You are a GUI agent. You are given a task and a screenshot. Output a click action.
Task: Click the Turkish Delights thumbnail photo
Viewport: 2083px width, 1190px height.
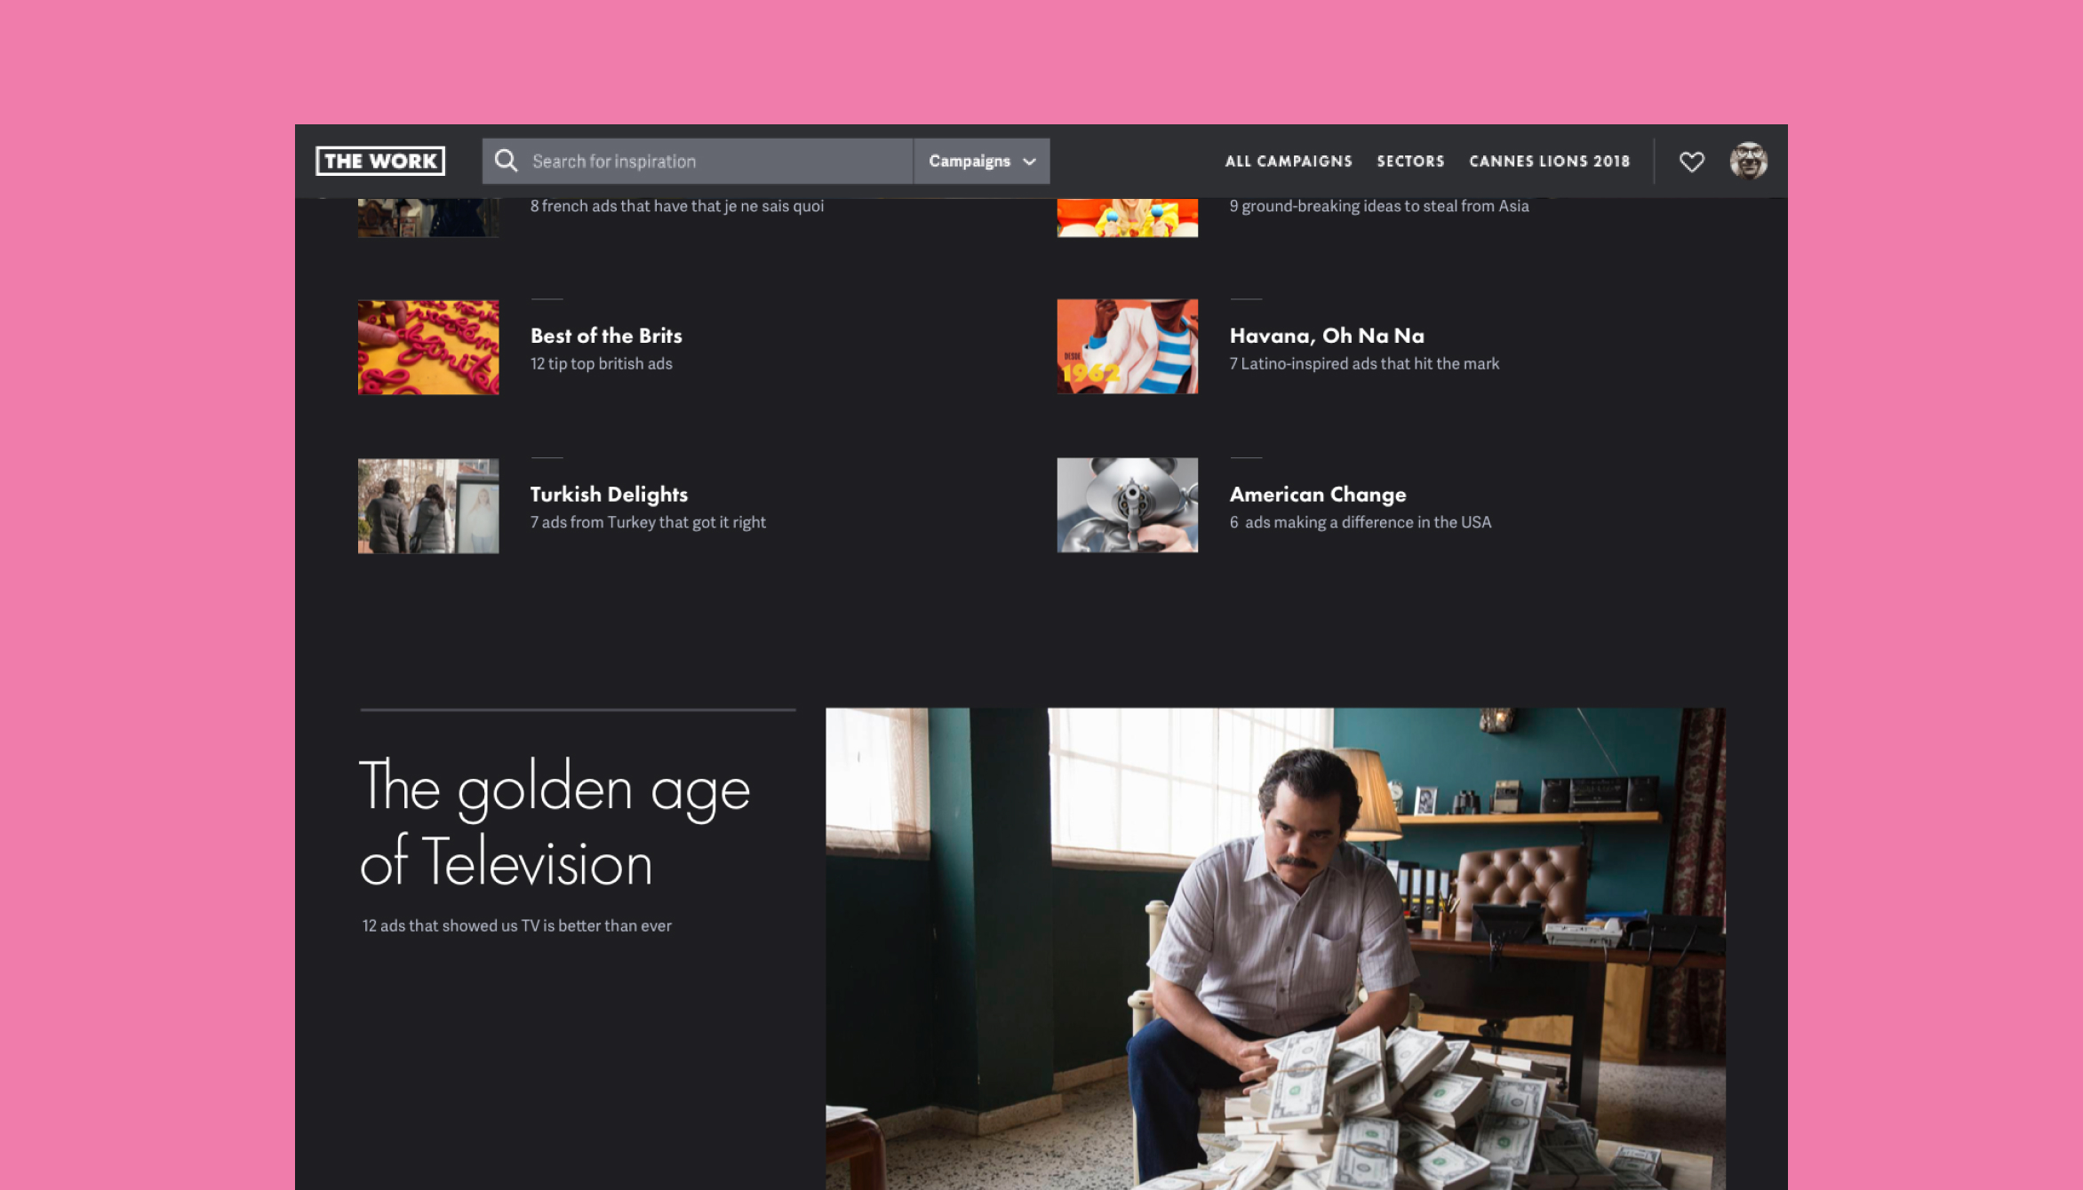[428, 505]
